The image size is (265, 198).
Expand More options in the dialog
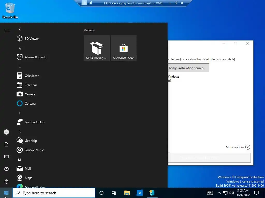point(238,147)
